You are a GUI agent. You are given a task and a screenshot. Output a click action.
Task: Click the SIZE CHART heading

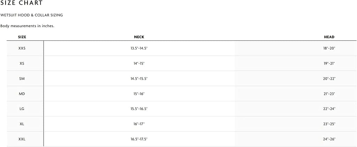pyautogui.click(x=21, y=3)
